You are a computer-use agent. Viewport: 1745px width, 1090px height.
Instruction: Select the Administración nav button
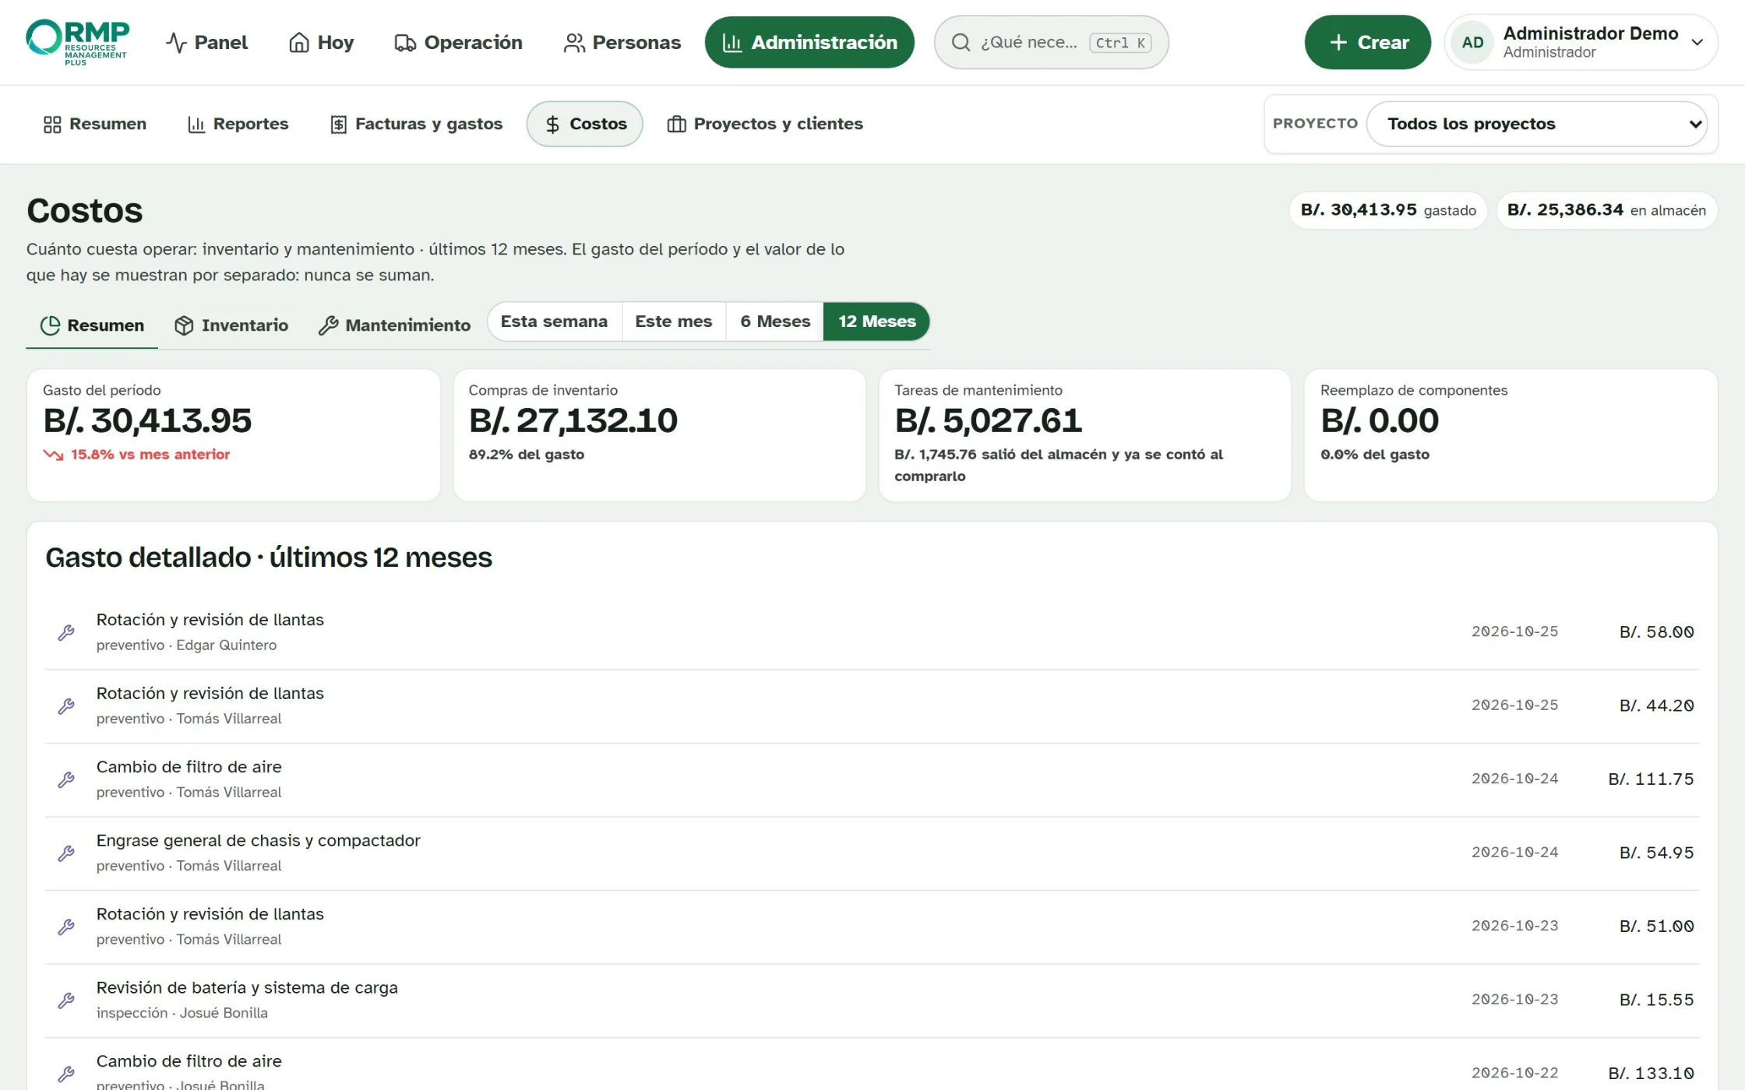(x=809, y=42)
